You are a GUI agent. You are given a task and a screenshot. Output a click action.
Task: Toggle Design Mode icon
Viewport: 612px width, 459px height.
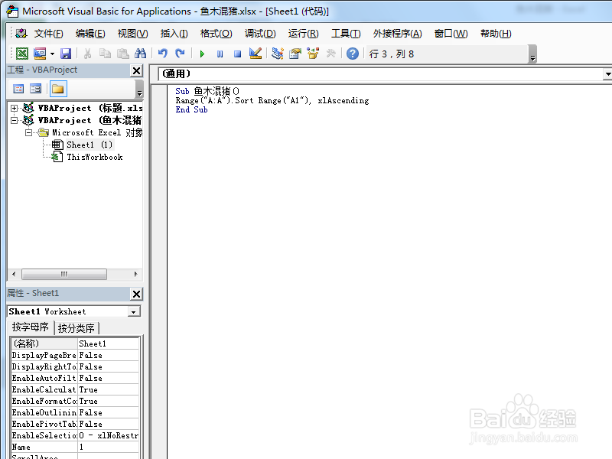(x=256, y=54)
